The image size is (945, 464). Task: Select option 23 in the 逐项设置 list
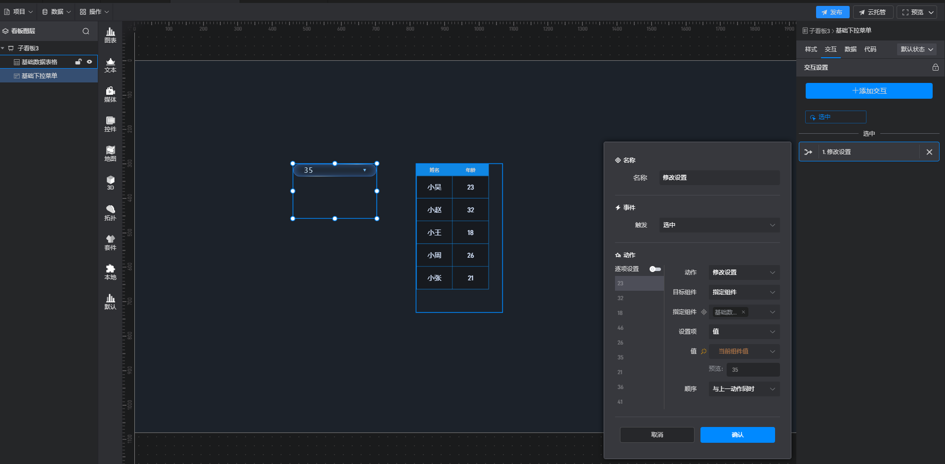(639, 283)
